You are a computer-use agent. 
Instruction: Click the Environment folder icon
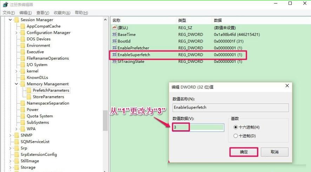click(x=23, y=46)
